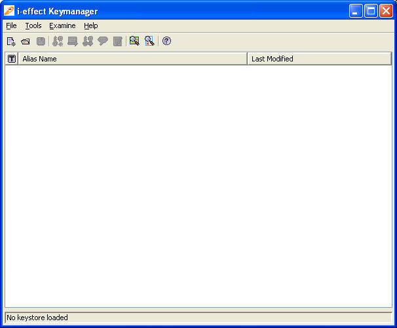The width and height of the screenshot is (397, 328).
Task: Click the greyed-out import key pair icon
Action: point(88,41)
